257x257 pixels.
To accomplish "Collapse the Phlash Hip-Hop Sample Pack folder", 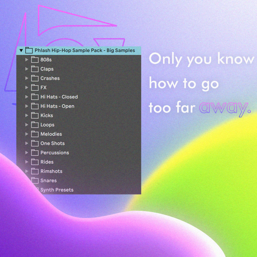I will 21,50.
